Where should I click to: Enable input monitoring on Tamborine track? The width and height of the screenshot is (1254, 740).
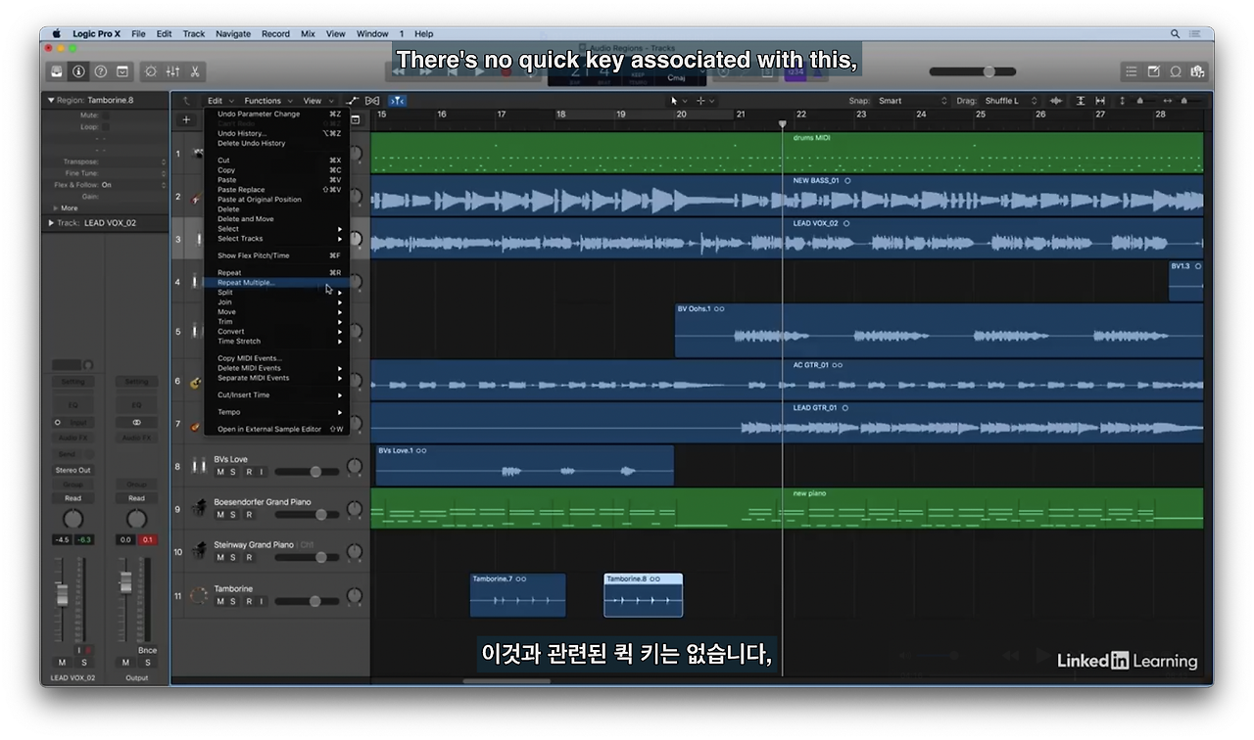[261, 601]
